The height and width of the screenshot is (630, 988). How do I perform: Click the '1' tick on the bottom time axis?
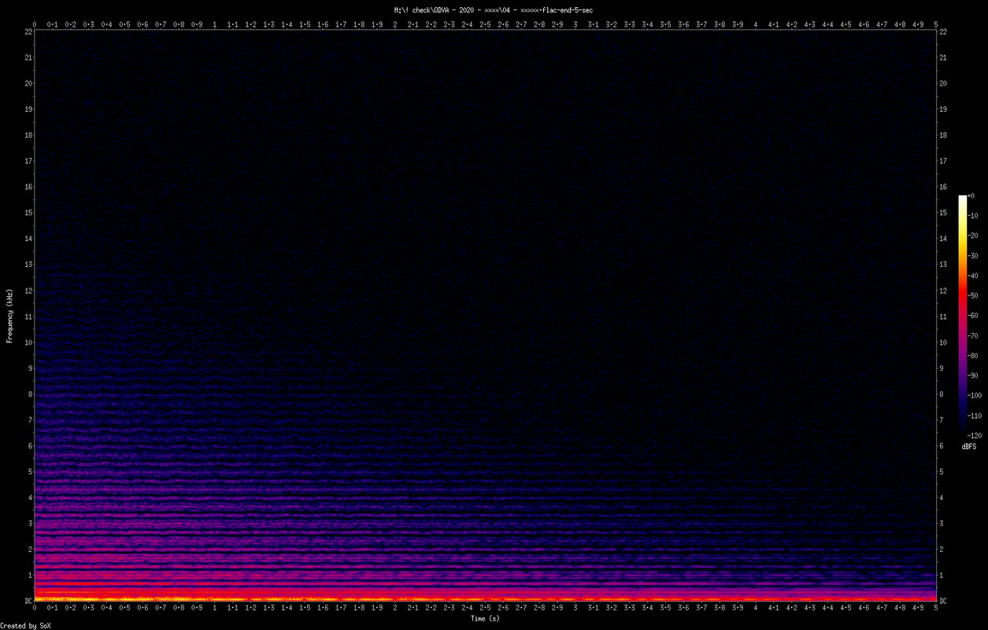pyautogui.click(x=215, y=610)
